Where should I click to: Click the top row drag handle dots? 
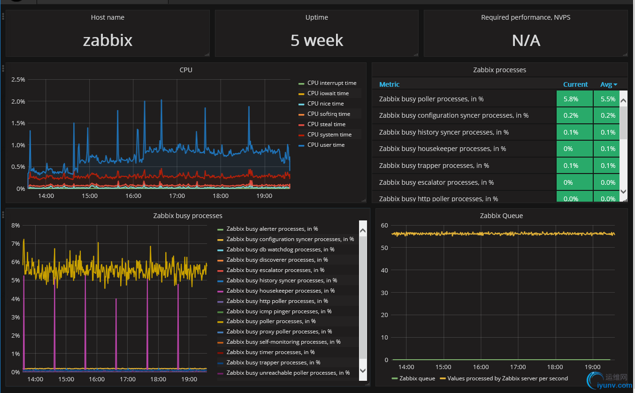click(3, 16)
